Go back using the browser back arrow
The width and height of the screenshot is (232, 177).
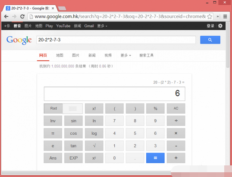pos(6,16)
